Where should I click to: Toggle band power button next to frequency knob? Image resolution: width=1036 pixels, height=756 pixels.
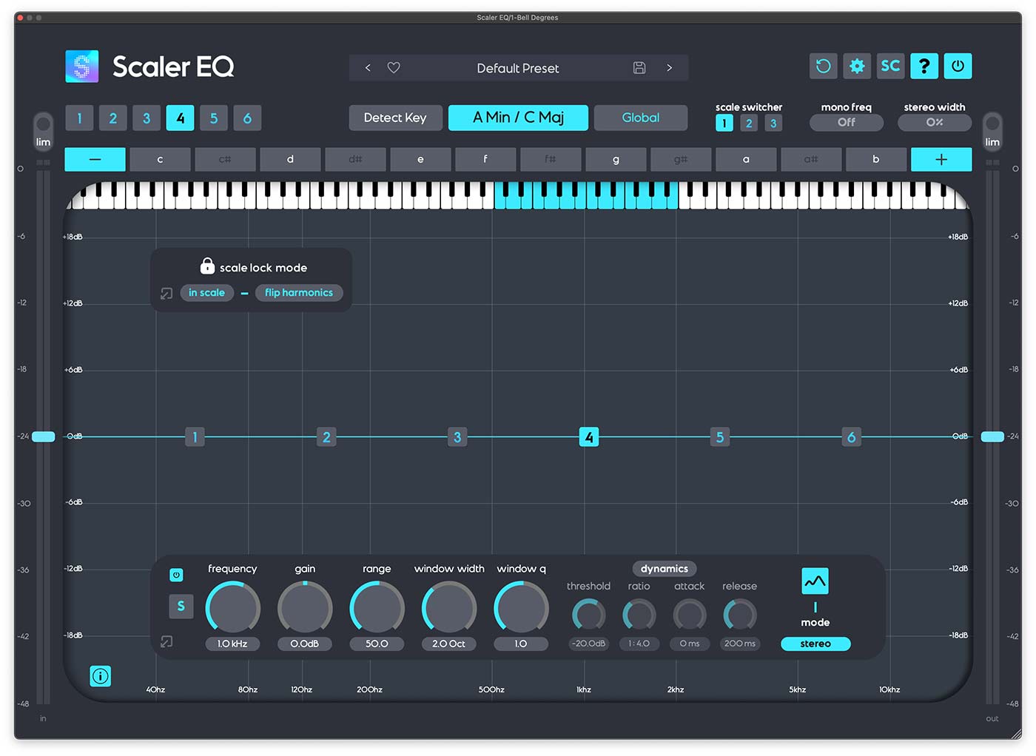(176, 574)
